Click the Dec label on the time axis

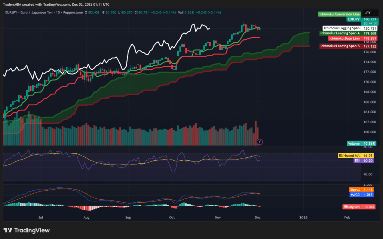(258, 217)
